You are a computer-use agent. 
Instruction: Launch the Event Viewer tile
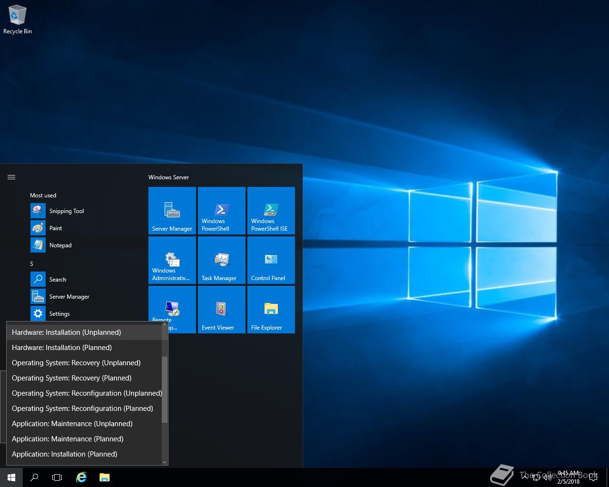222,310
